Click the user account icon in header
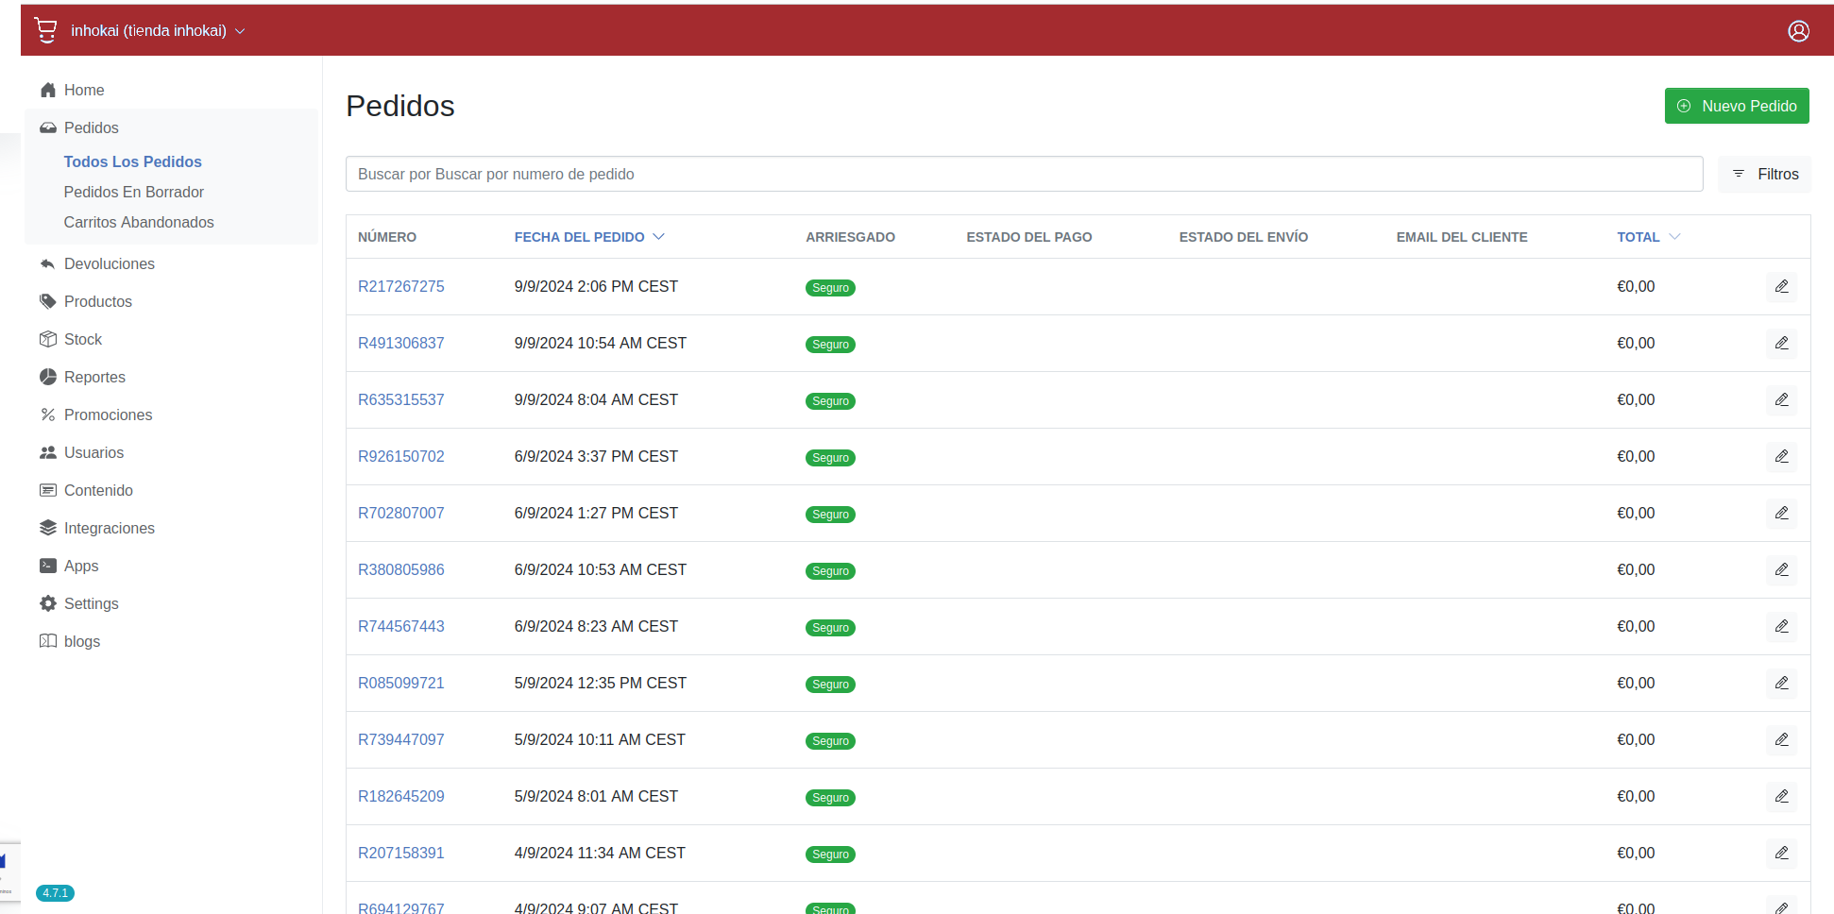The height and width of the screenshot is (914, 1834). [1798, 31]
